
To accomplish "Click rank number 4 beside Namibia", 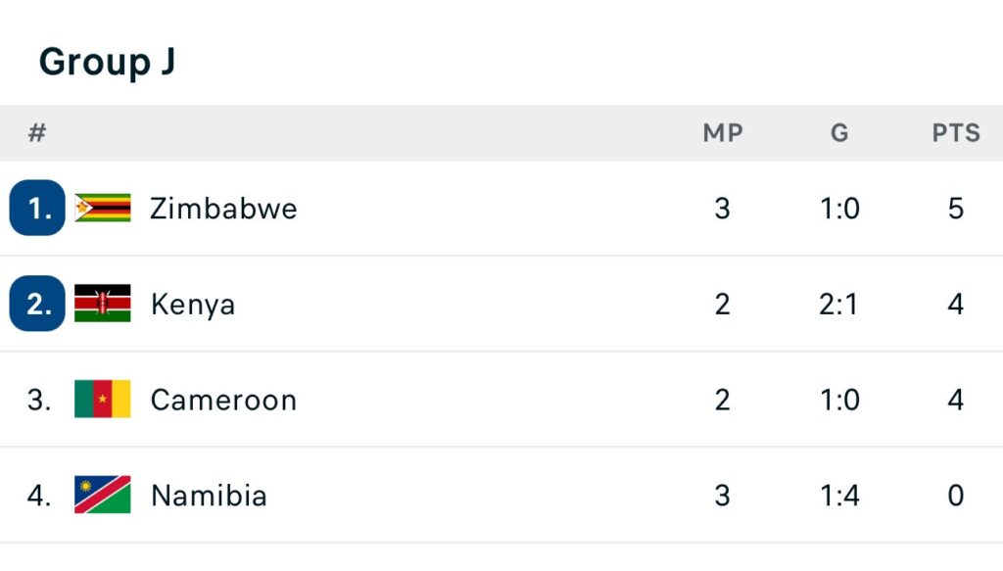I will pyautogui.click(x=38, y=496).
